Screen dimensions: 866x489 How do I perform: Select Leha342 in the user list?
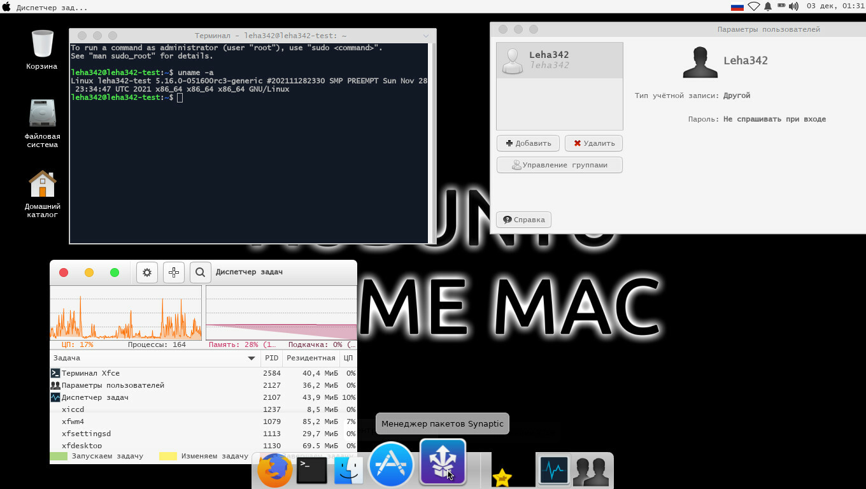click(x=560, y=60)
